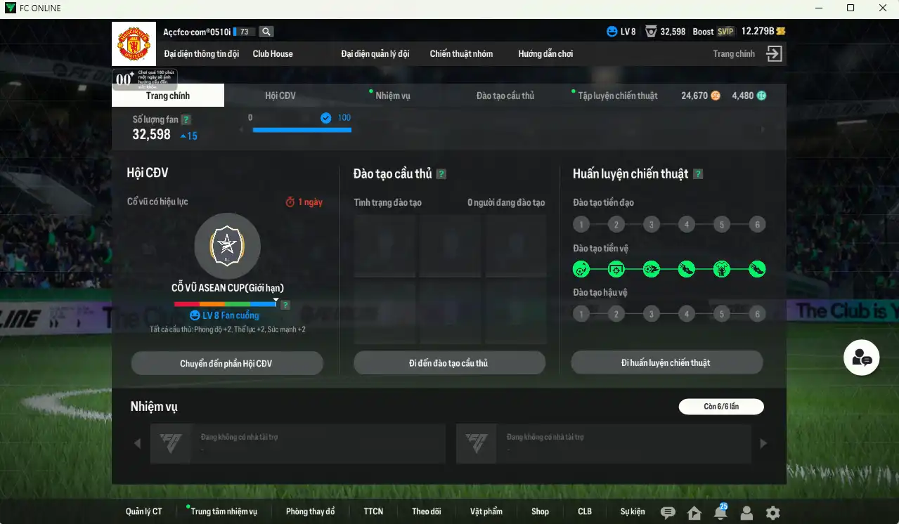Select the jersey upgrade midfielder training icon
Viewport: 899px width, 524px height.
pyautogui.click(x=722, y=269)
